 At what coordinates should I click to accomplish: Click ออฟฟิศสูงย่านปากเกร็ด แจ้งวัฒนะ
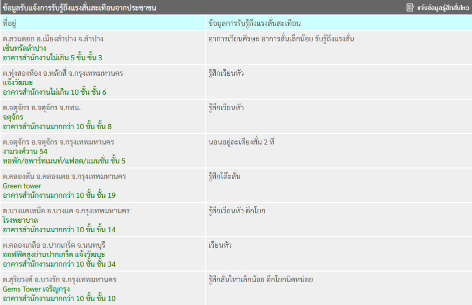pyautogui.click(x=54, y=255)
